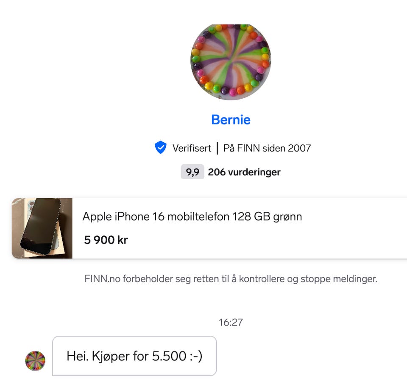Click the blue verified shield icon
The width and height of the screenshot is (407, 387).
click(161, 147)
